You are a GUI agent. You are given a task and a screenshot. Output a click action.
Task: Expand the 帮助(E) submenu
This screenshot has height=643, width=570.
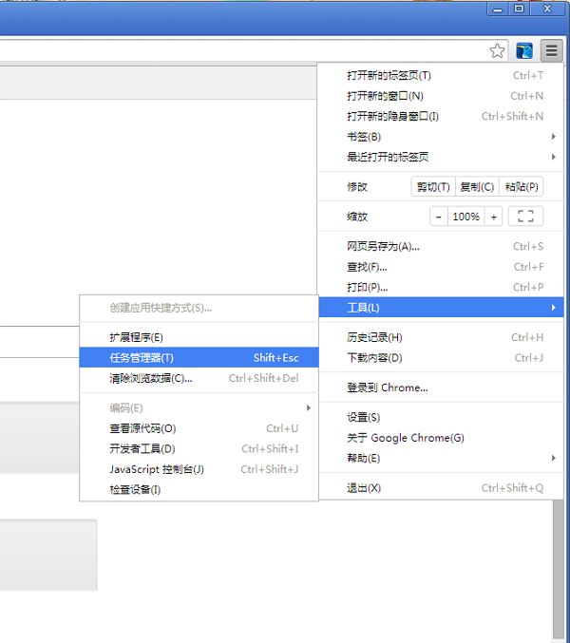[x=441, y=458]
